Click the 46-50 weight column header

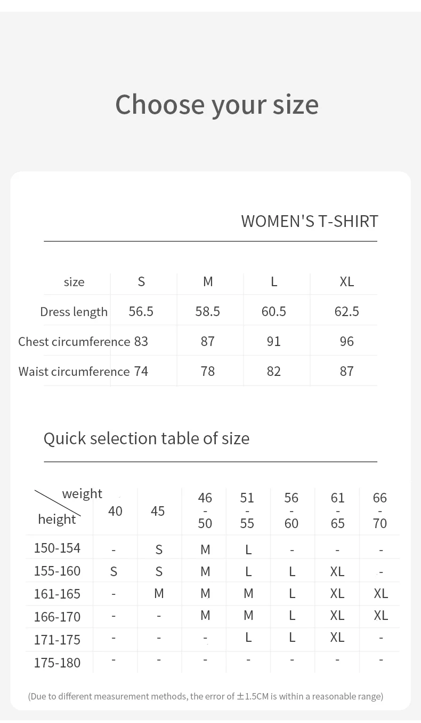[x=205, y=510]
